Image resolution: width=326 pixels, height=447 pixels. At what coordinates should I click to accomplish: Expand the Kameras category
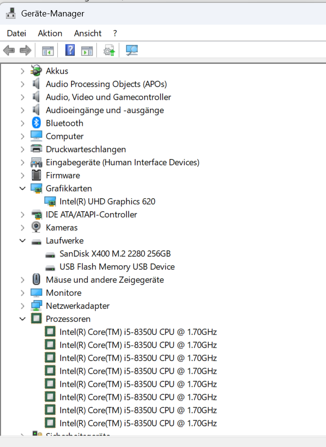(23, 228)
